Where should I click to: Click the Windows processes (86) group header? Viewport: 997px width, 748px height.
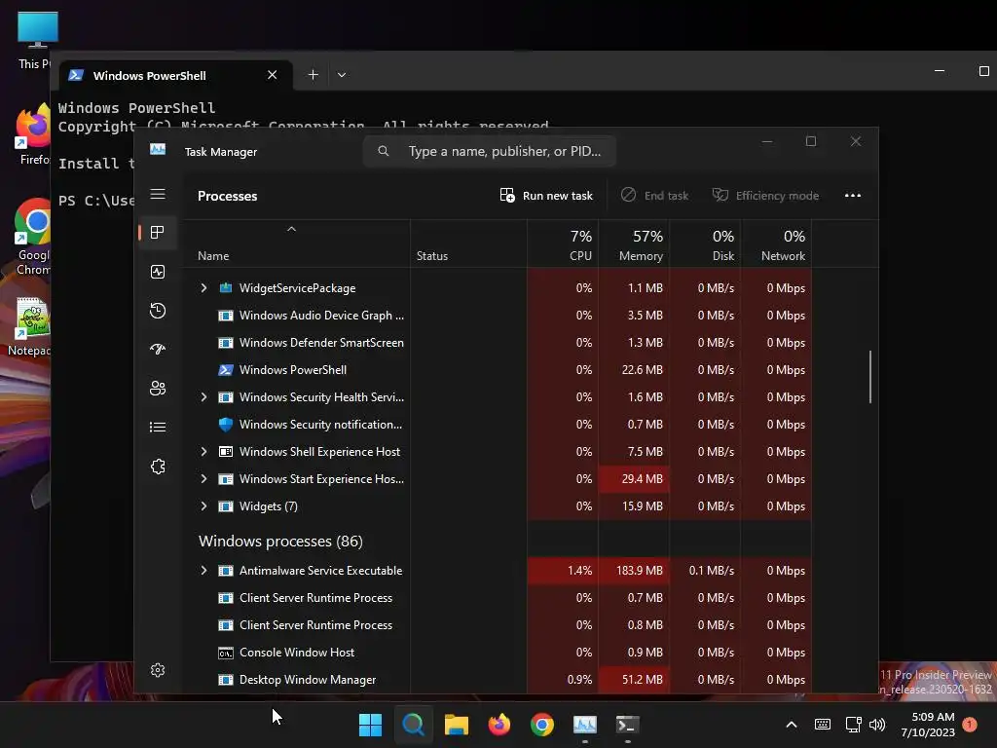[x=280, y=542]
